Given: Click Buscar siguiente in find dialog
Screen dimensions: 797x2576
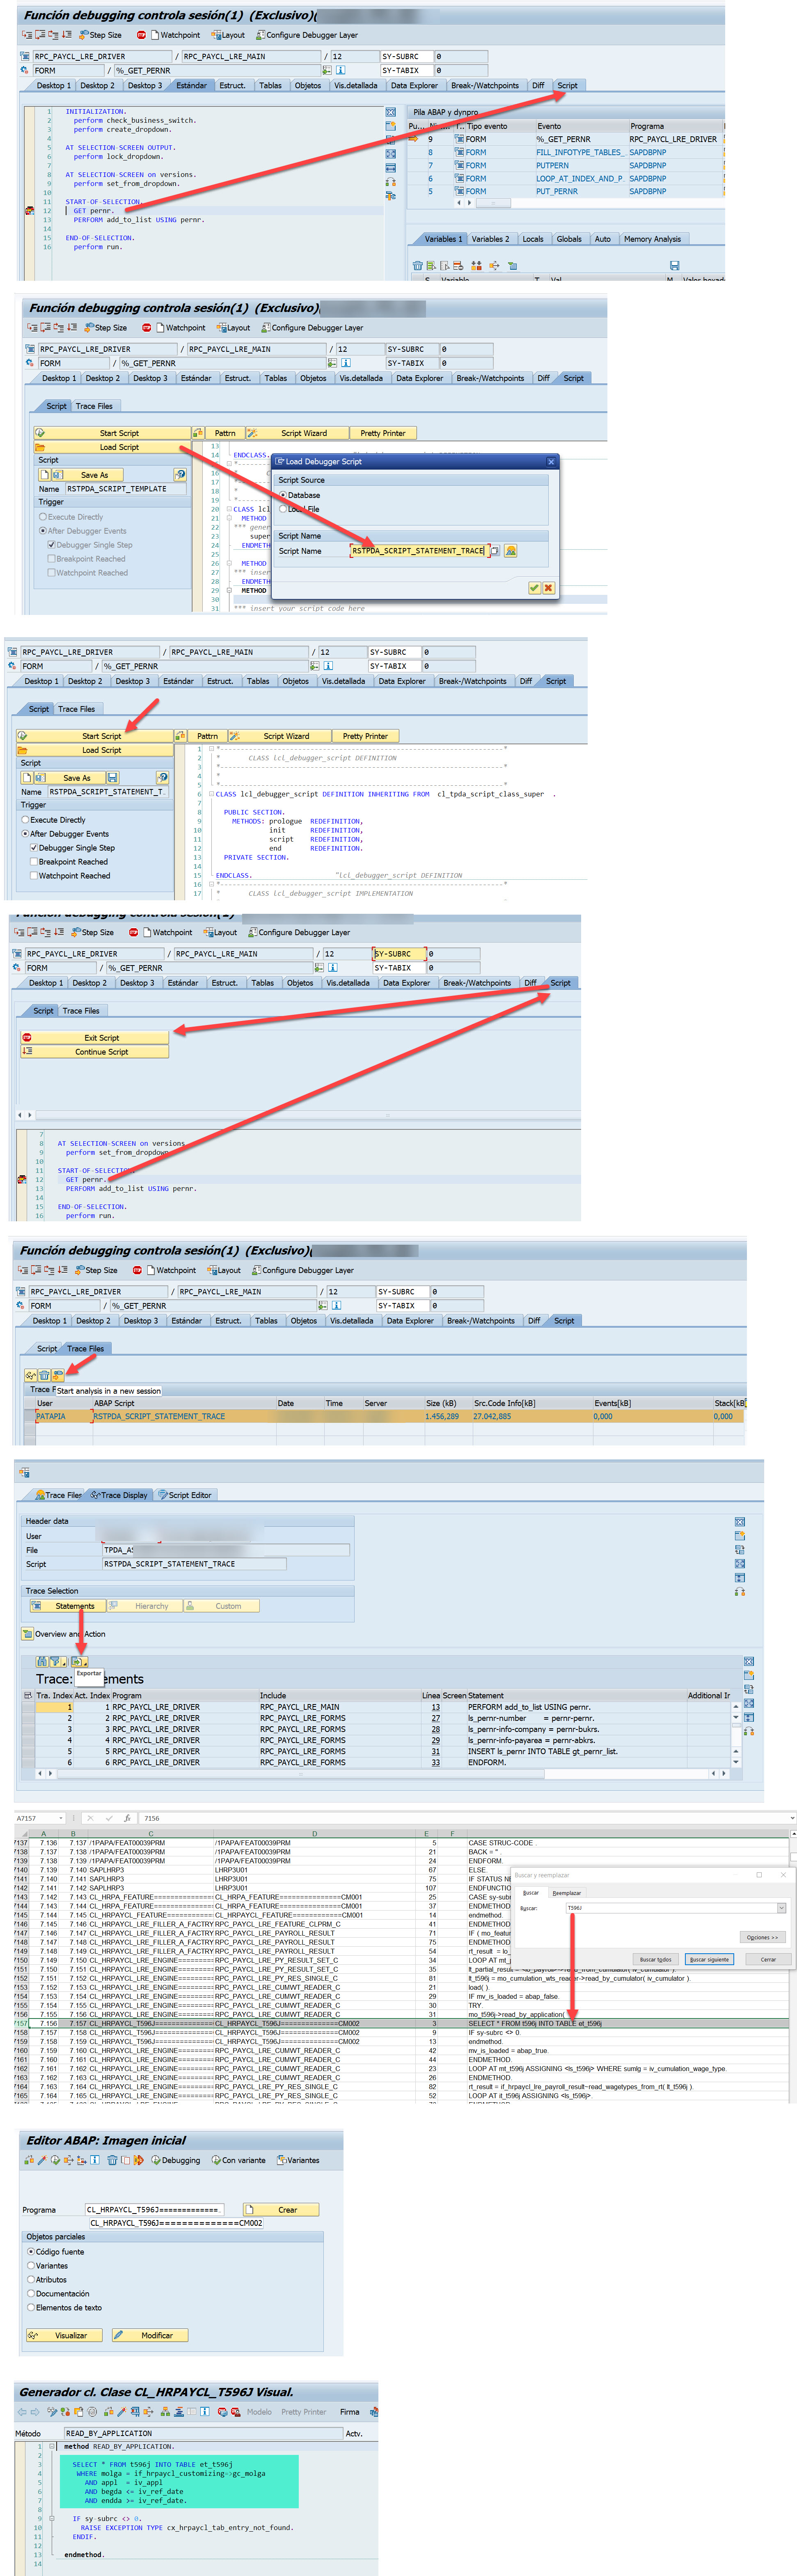Looking at the screenshot, I should tap(710, 1959).
